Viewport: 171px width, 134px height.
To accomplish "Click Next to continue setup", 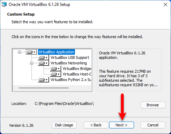I will pyautogui.click(x=121, y=125).
